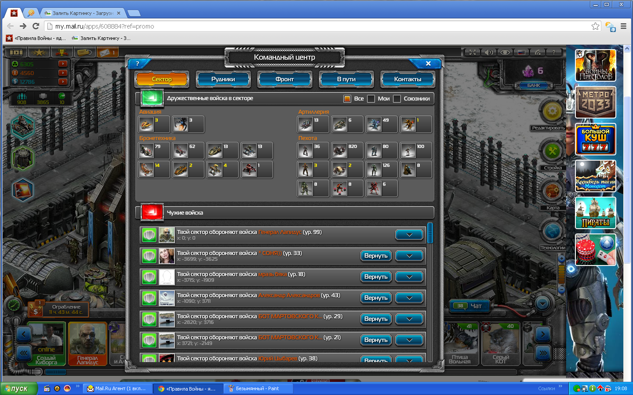Collapse the Дружественные войска green section toggle

click(152, 98)
